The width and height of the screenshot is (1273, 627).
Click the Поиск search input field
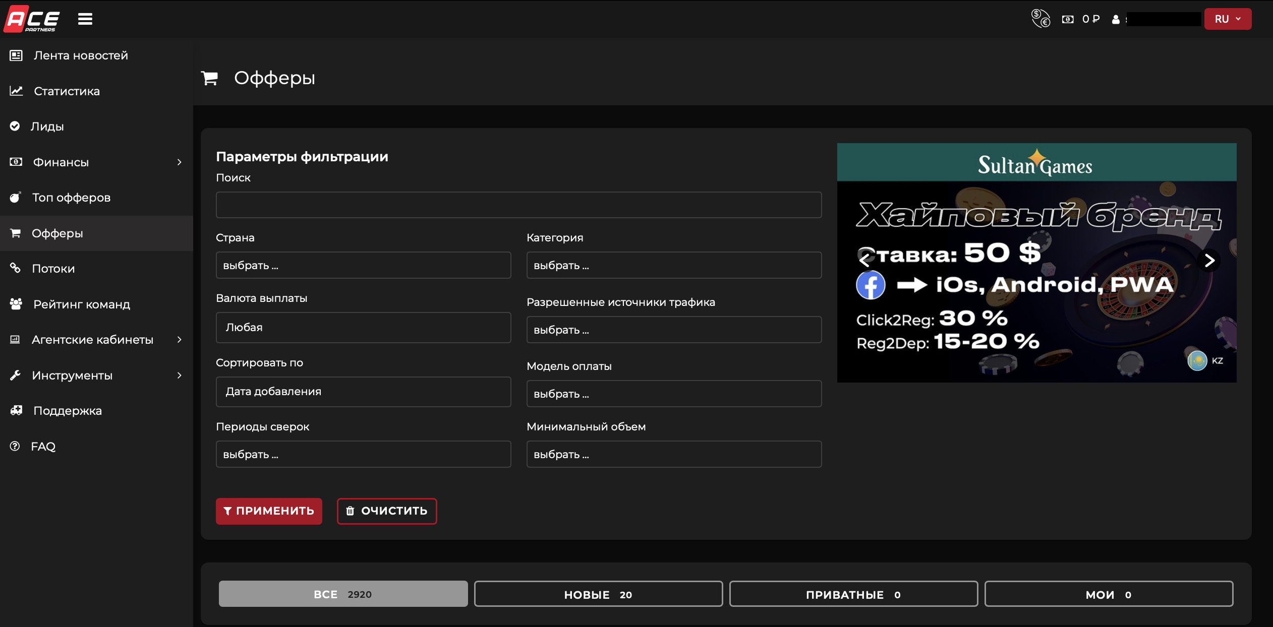[x=518, y=205]
